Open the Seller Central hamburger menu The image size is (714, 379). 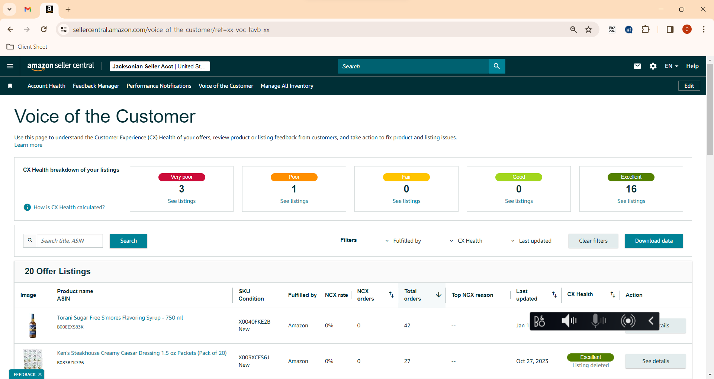[10, 66]
